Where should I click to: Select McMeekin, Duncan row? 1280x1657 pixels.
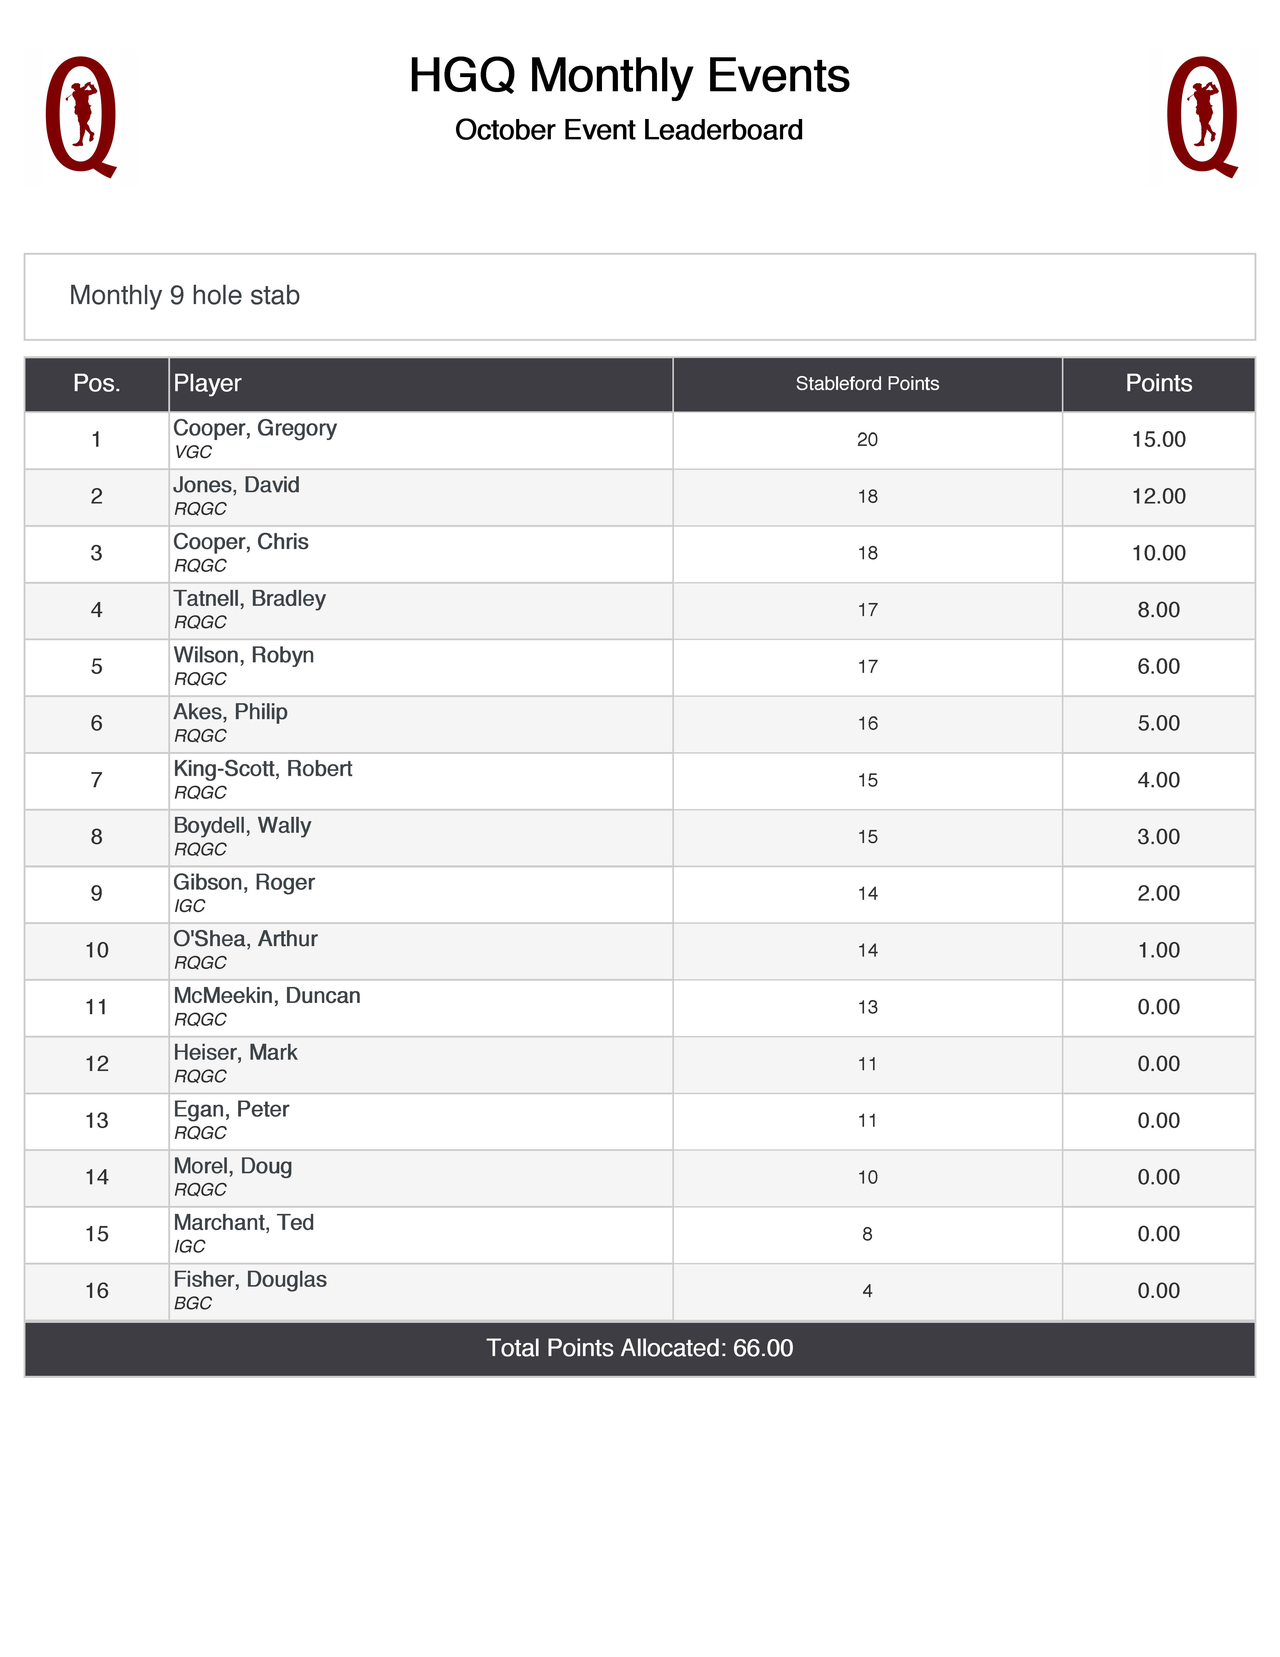click(x=266, y=996)
